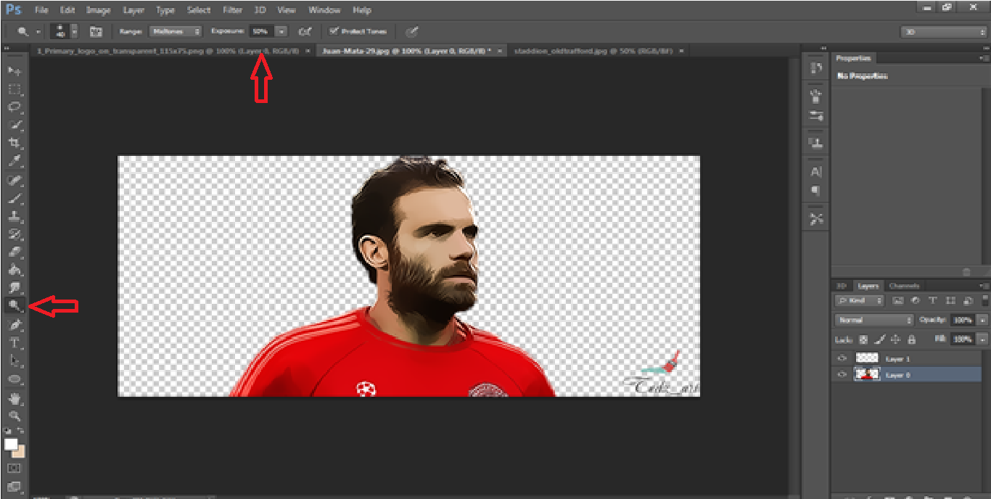991x499 pixels.
Task: Select the Path Selection tool
Action: coord(15,360)
